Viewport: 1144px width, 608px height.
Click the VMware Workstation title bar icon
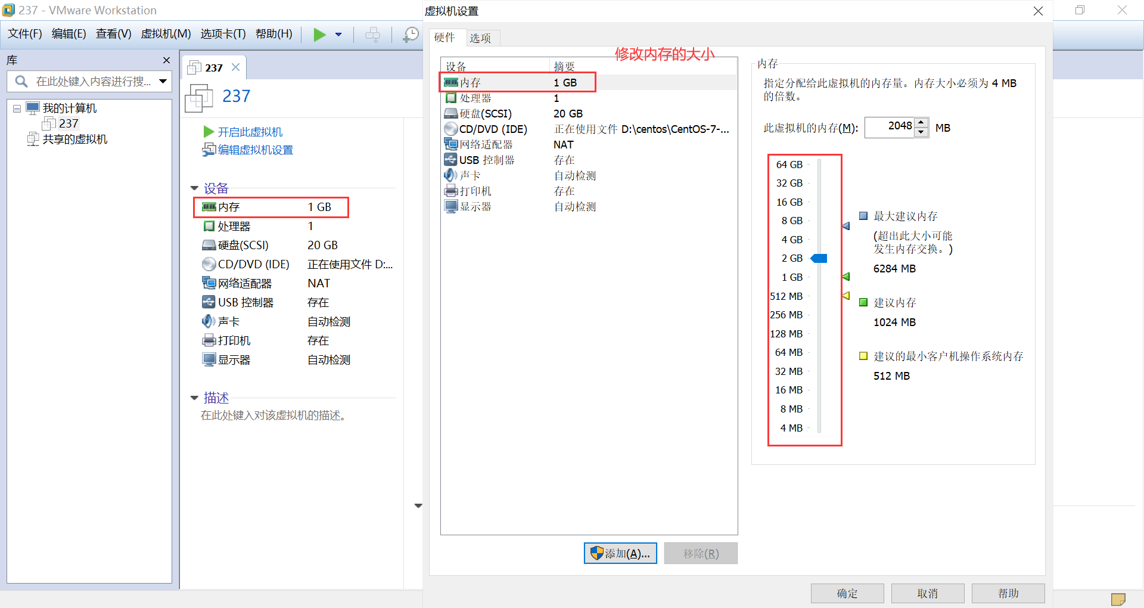click(x=8, y=10)
